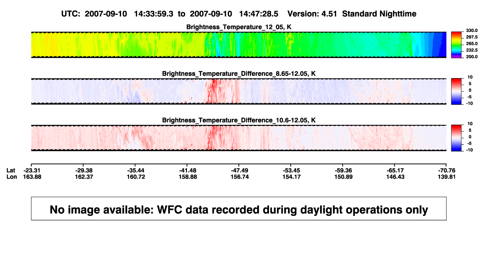This screenshot has height=254, width=496.
Task: Select latitude value -23.31
Action: point(32,170)
